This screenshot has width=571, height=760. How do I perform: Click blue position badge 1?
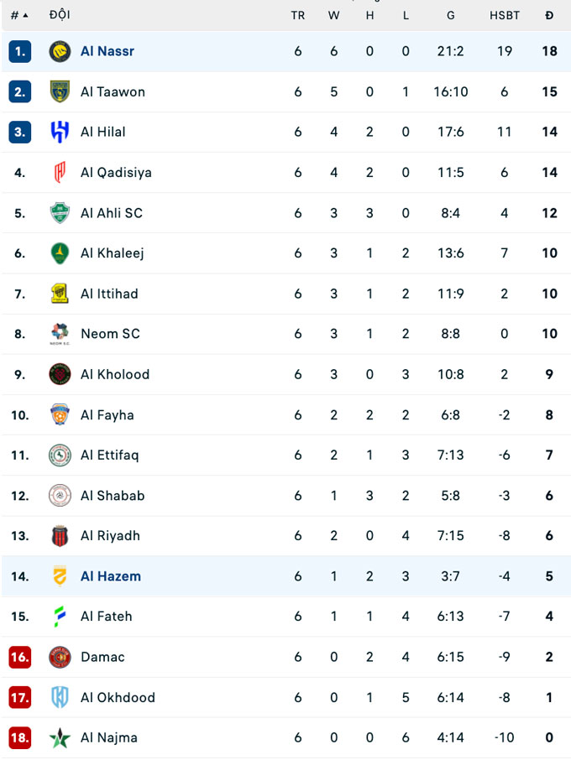click(20, 51)
